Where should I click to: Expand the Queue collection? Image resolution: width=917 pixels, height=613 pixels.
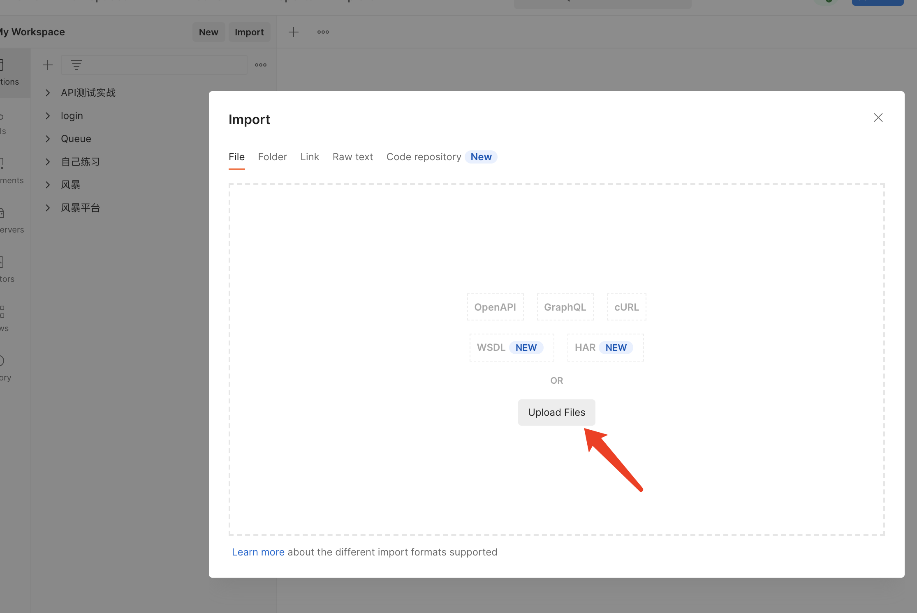[x=48, y=139]
